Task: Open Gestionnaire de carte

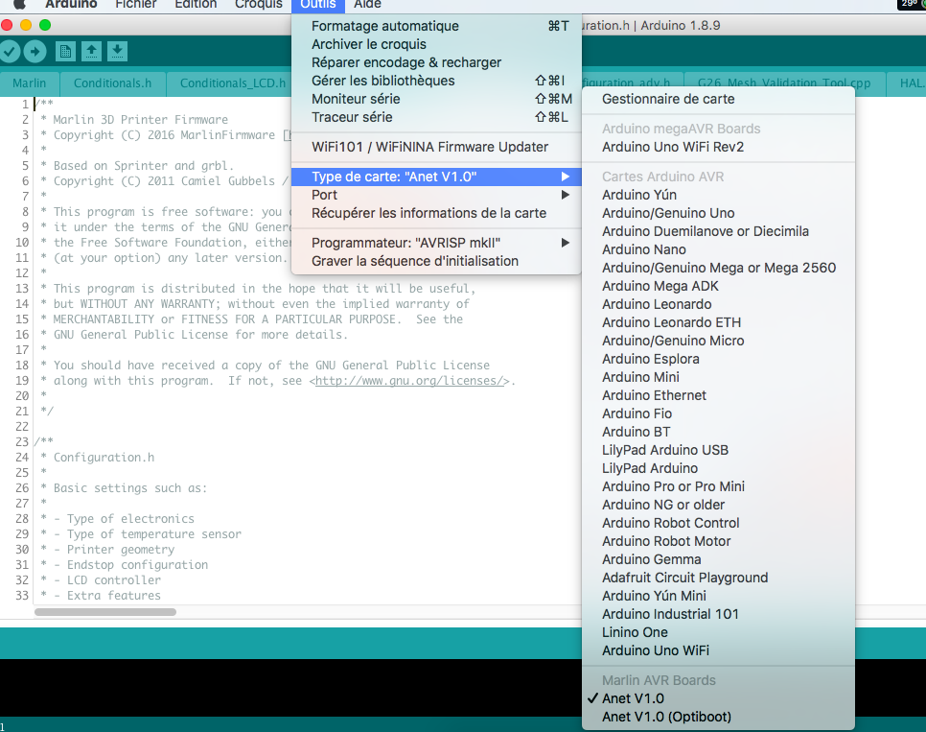Action: coord(718,100)
